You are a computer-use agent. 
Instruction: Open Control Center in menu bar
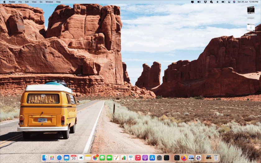click(x=229, y=2)
